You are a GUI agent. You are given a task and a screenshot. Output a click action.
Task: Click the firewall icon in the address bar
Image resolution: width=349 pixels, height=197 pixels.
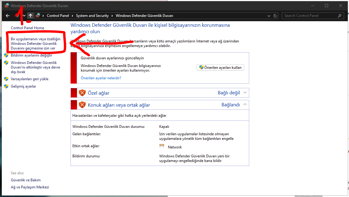tap(38, 16)
